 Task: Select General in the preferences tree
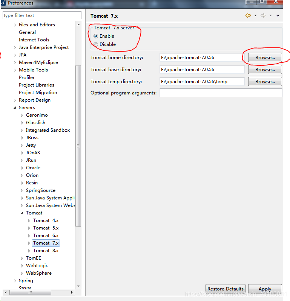point(27,32)
